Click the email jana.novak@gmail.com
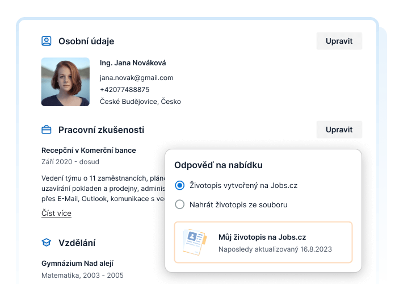Viewport: 395px width, 284px height. point(136,77)
